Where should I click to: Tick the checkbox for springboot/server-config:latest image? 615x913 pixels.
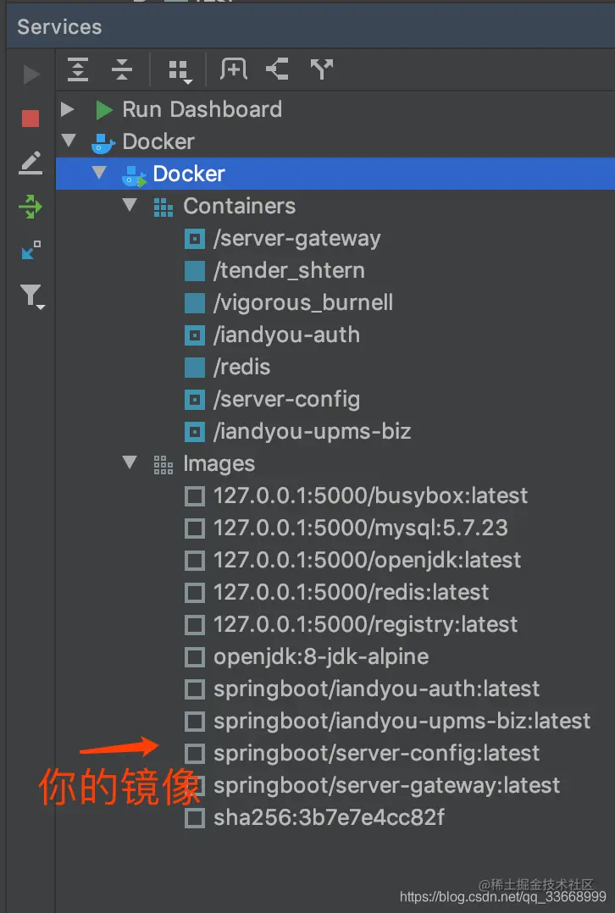click(195, 754)
